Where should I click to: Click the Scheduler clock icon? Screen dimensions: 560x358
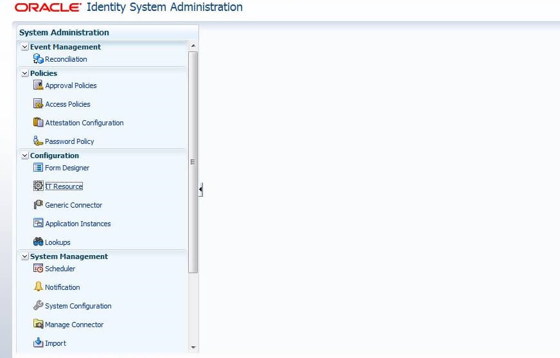coord(38,269)
